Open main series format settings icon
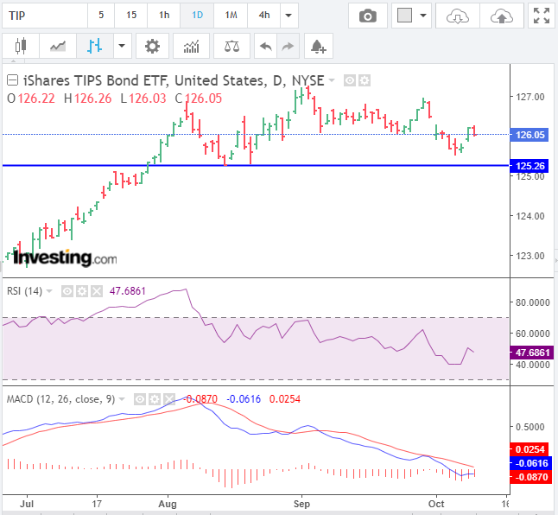 coord(364,80)
